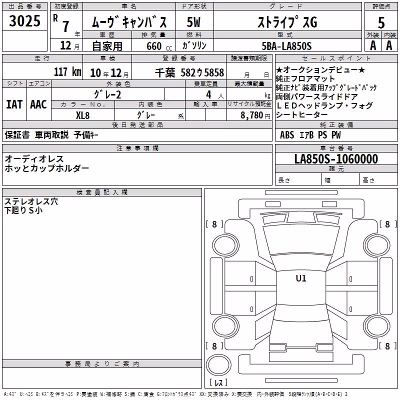Select the 輸入車 header
This screenshot has height=400, width=400.
[x=205, y=104]
